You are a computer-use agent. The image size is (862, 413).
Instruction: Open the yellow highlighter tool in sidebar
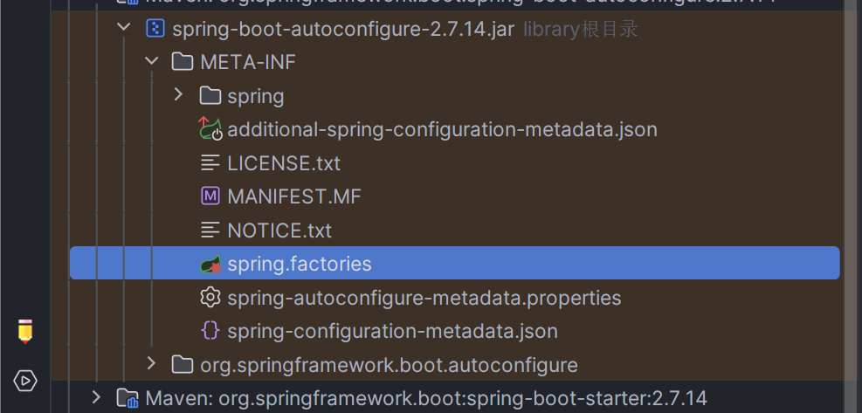point(25,332)
